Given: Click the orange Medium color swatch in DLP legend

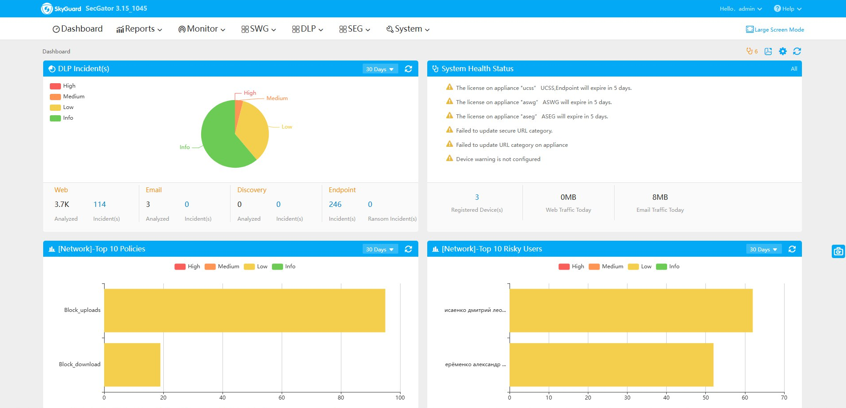Looking at the screenshot, I should (55, 96).
